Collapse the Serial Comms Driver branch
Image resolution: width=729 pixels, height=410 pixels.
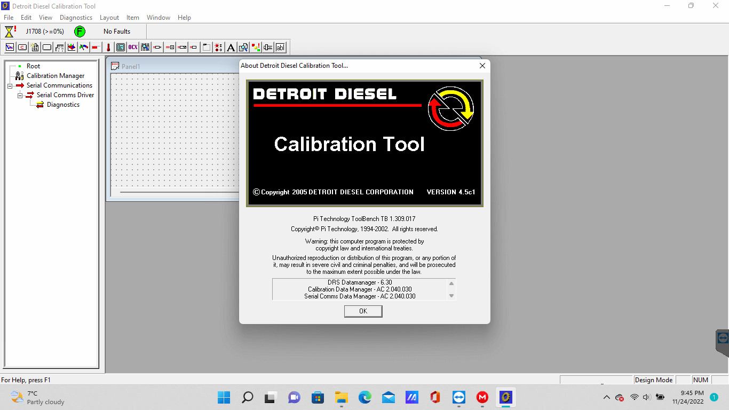(20, 95)
